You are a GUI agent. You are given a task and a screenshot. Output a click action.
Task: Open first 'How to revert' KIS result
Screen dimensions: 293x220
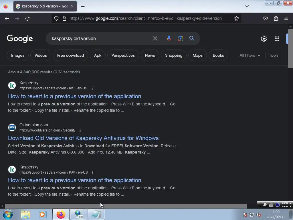tap(75, 96)
